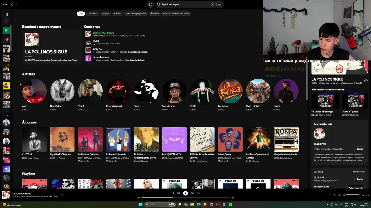This screenshot has width=371, height=208.
Task: Open the album Súper Terror
Action: (x=230, y=140)
